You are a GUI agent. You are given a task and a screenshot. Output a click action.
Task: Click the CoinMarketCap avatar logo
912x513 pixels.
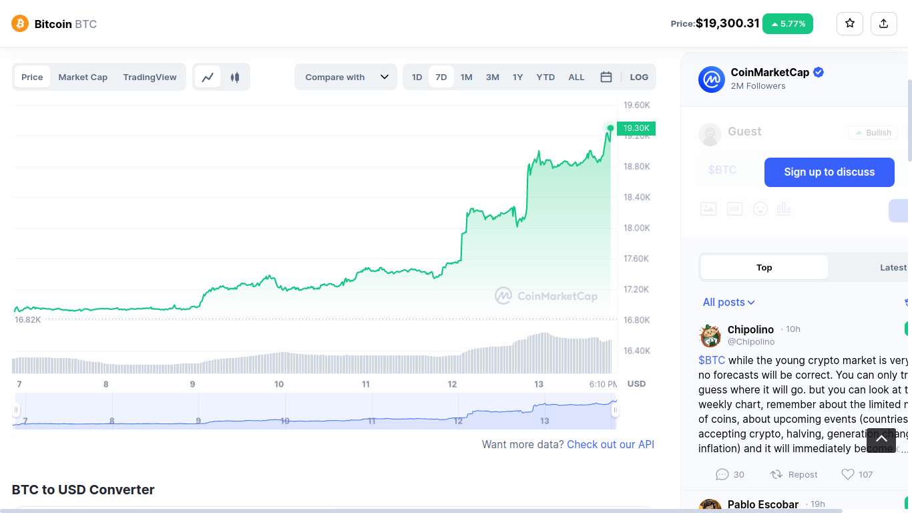[x=712, y=79]
